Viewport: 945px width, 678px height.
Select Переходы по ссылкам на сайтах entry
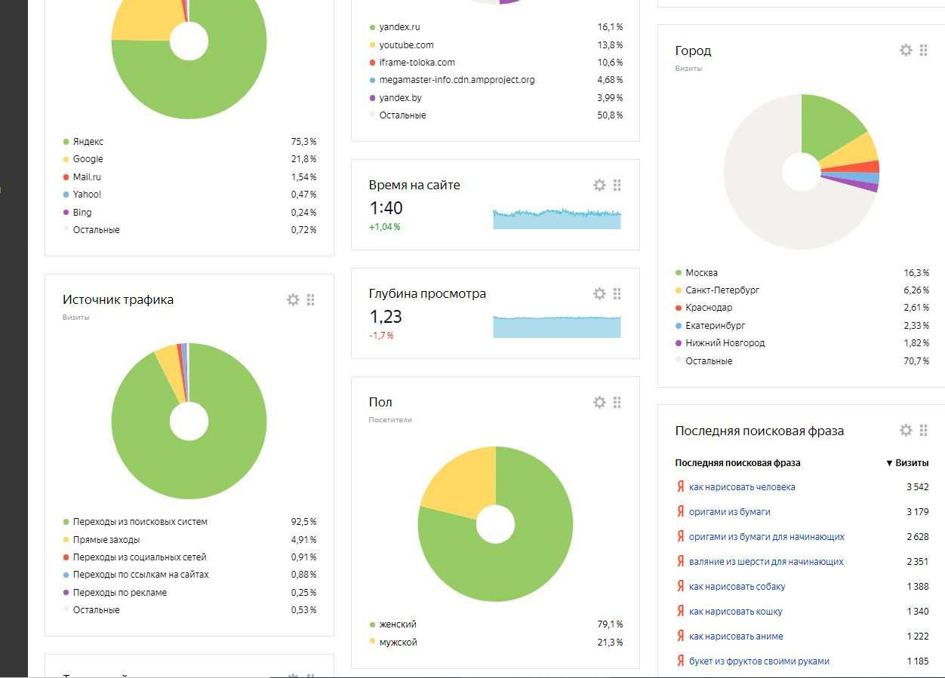coord(140,575)
